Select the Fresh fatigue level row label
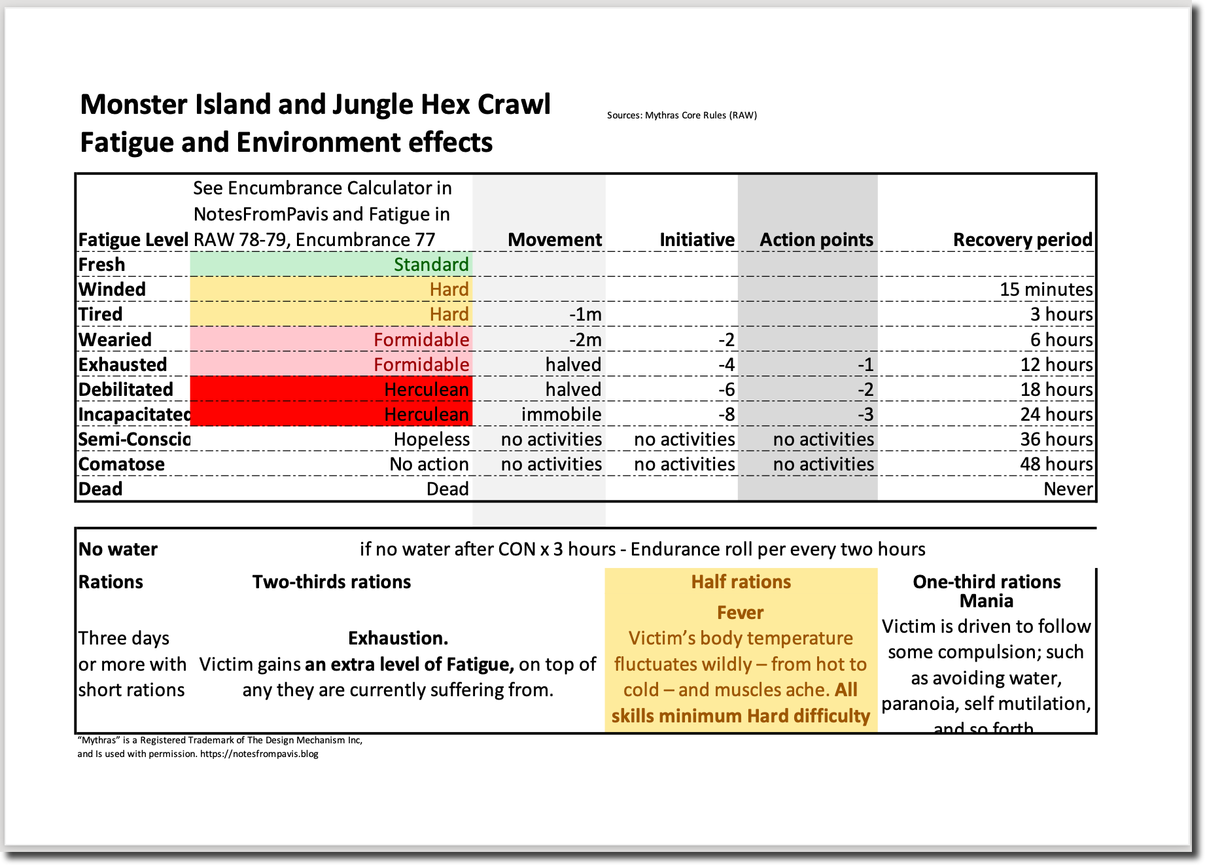Image resolution: width=1205 pixels, height=865 pixels. (x=102, y=264)
